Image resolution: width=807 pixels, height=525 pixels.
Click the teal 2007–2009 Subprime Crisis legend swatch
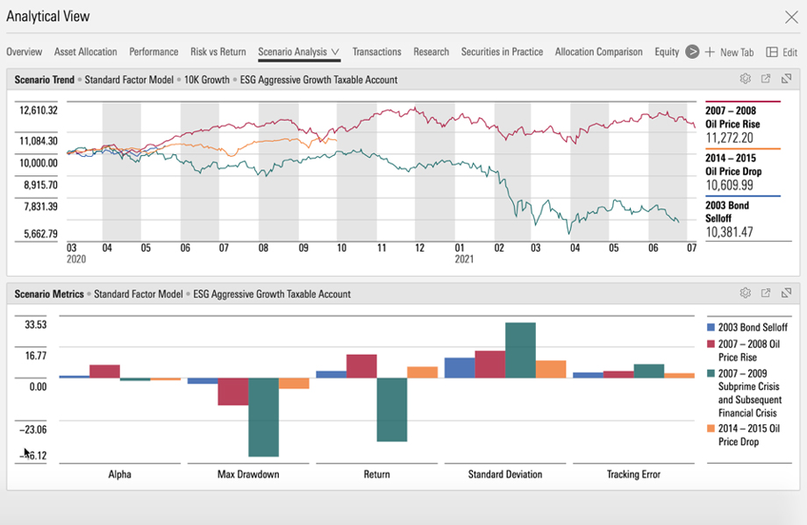[711, 374]
